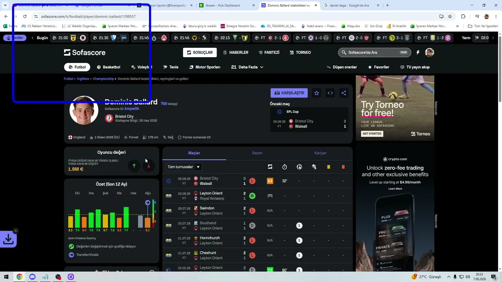The width and height of the screenshot is (502, 282).
Task: Show earlier matches with the score strip left arrow
Action: tap(33, 38)
